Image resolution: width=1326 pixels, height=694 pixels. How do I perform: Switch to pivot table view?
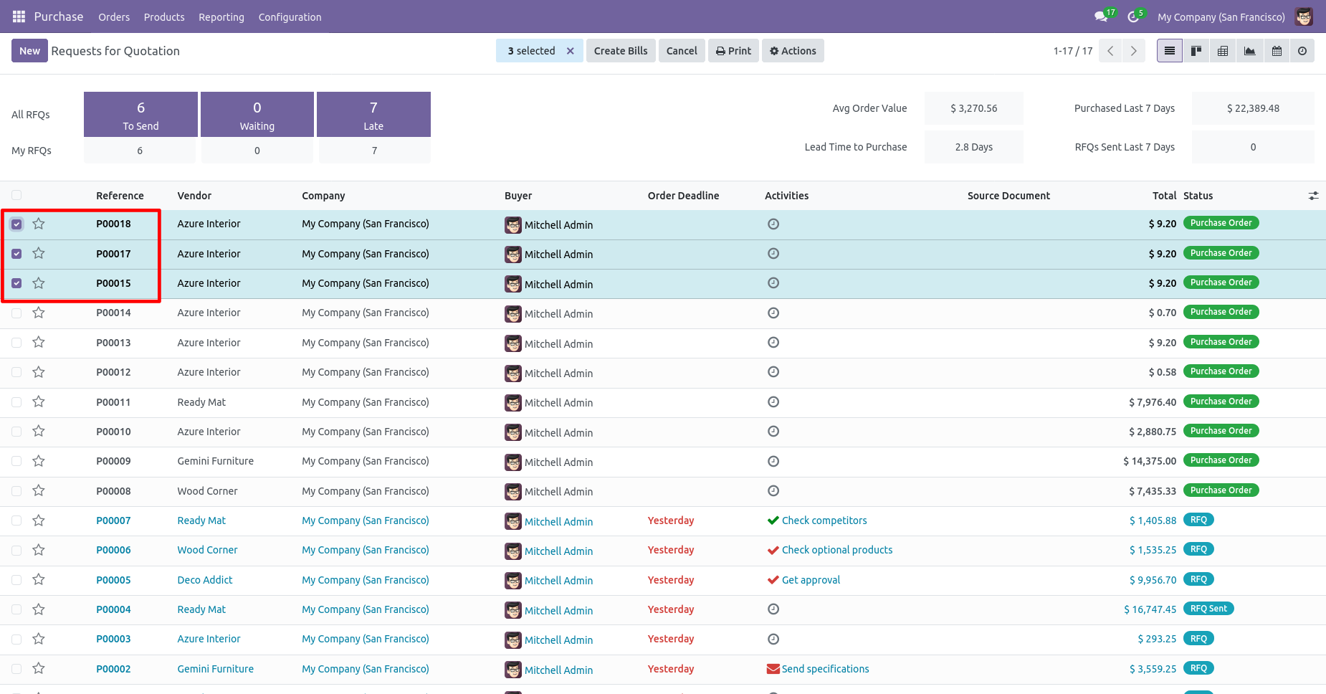click(1223, 51)
